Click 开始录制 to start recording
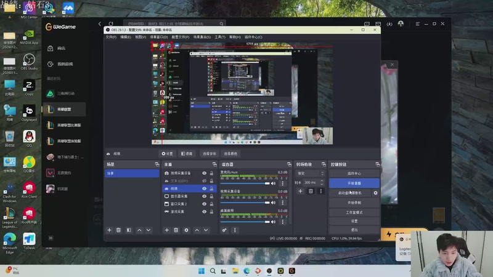The height and width of the screenshot is (277, 493). point(354,203)
